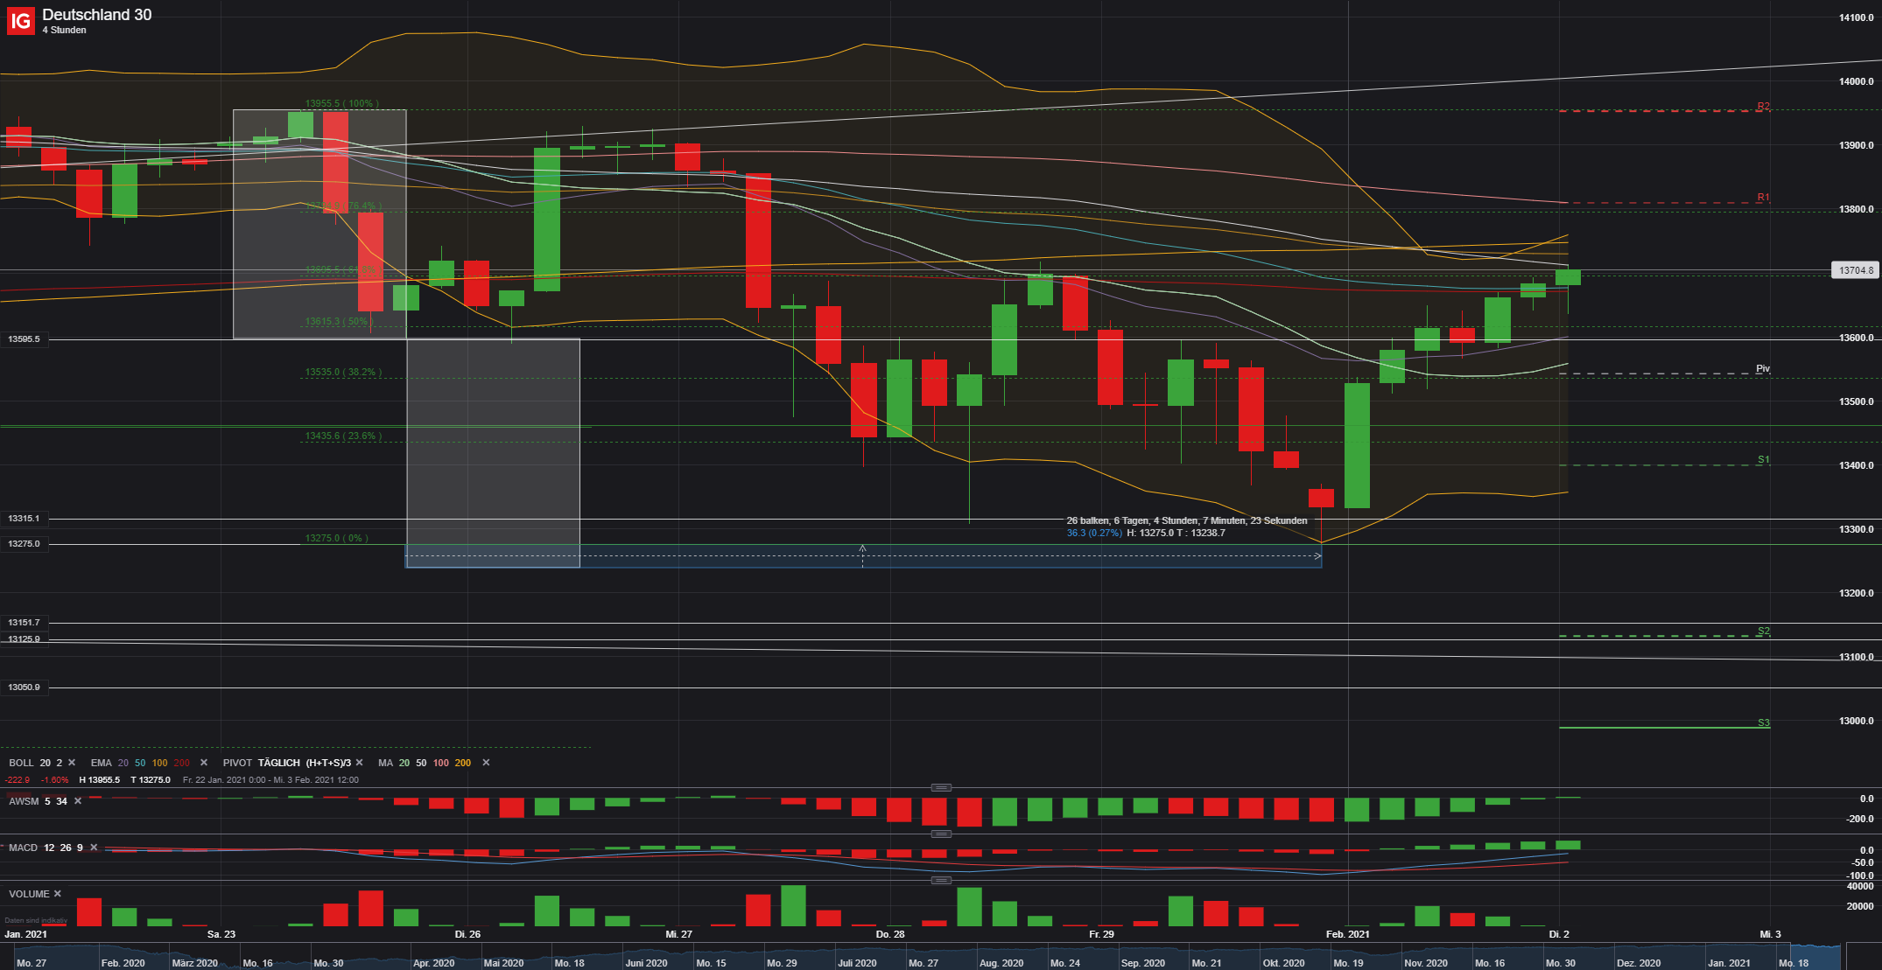Click the MACD 12 26 9 label
The image size is (1882, 970).
(x=44, y=848)
